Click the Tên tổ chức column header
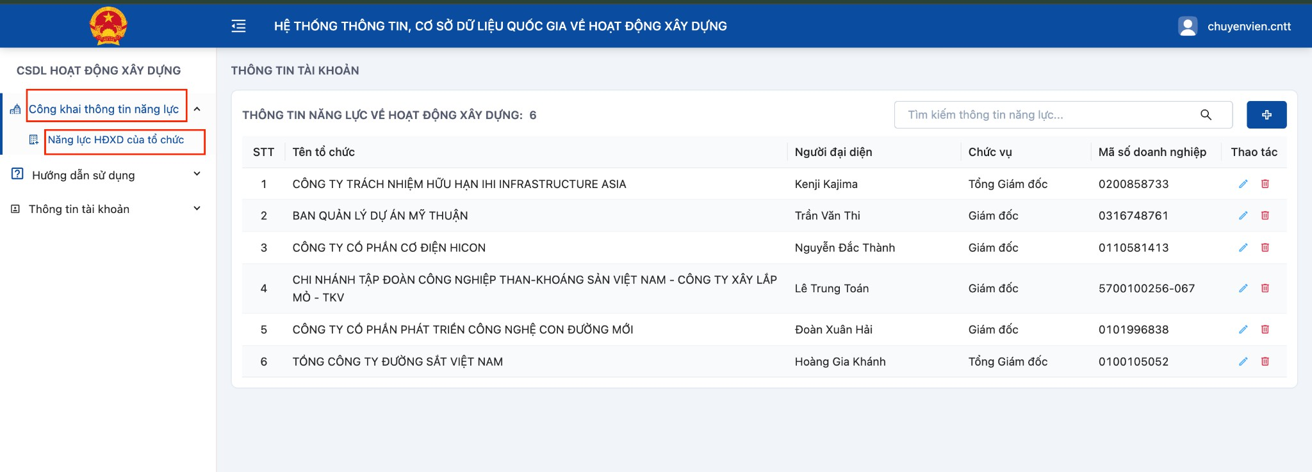This screenshot has height=472, width=1312. 324,152
